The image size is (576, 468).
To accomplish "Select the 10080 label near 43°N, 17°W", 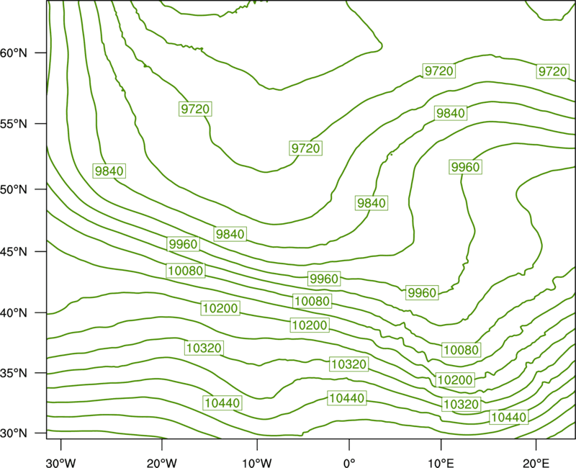I will coord(186,271).
